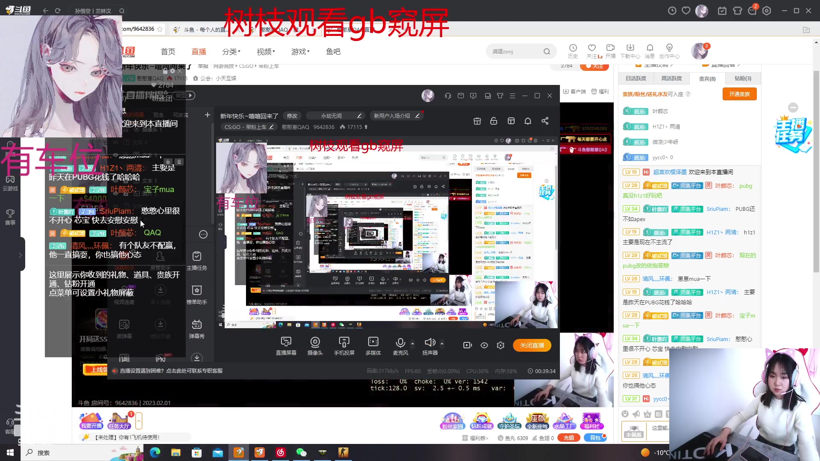Expand left sidebar arrow handle
The image size is (820, 461).
tap(20, 255)
